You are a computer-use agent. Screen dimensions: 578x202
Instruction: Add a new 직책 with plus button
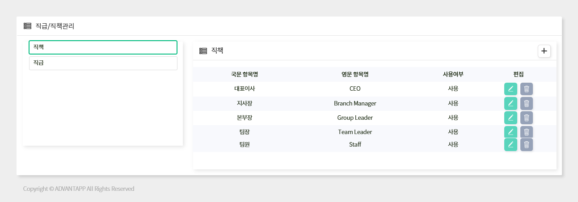tap(544, 51)
